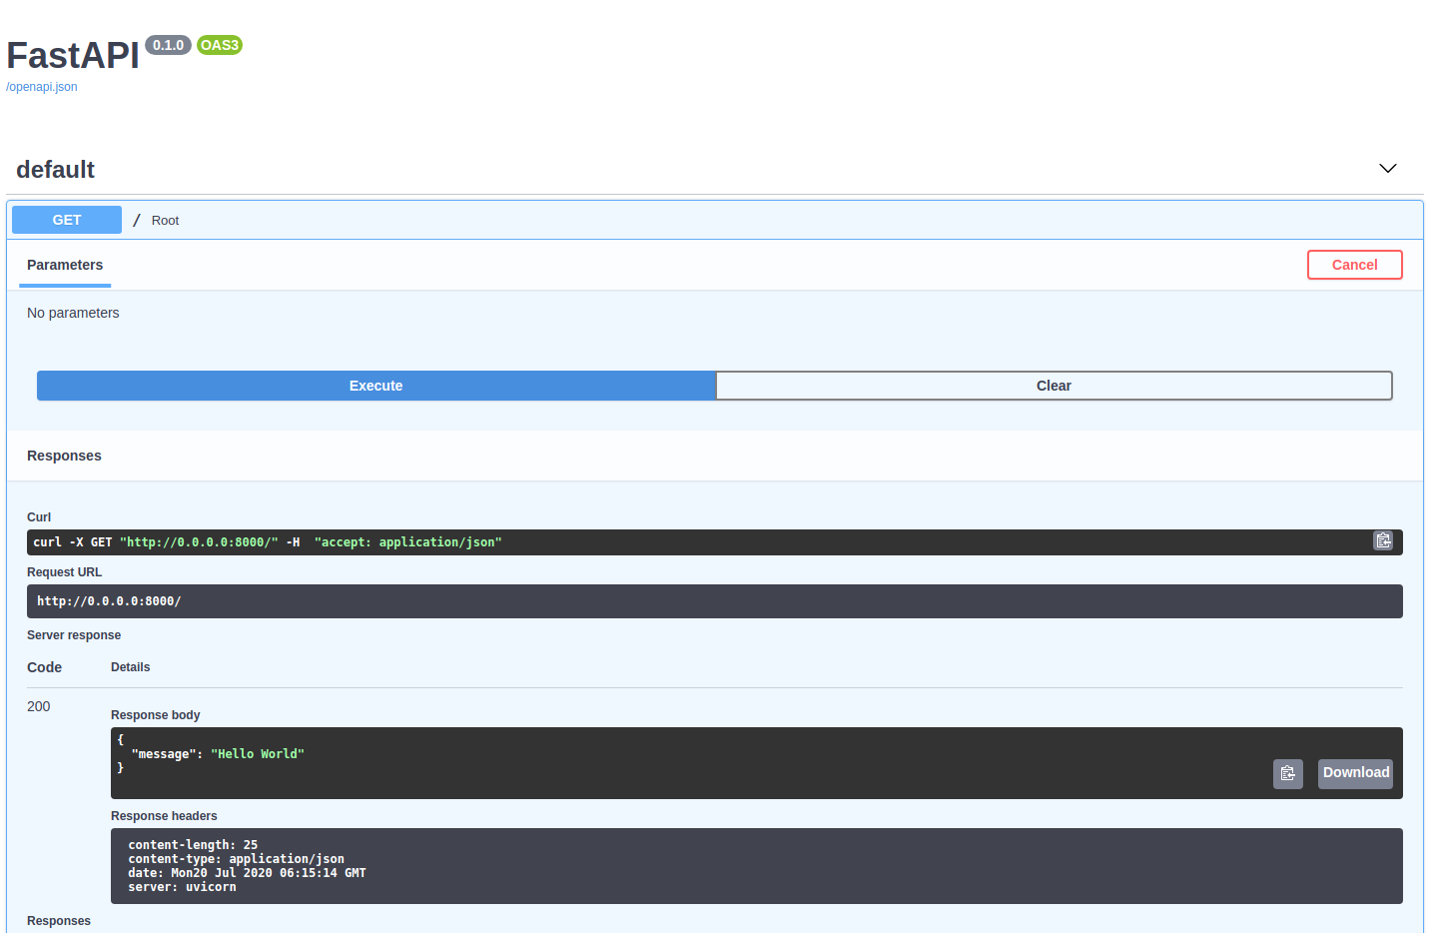
Task: Click the "Hello World" message value
Action: point(258,754)
